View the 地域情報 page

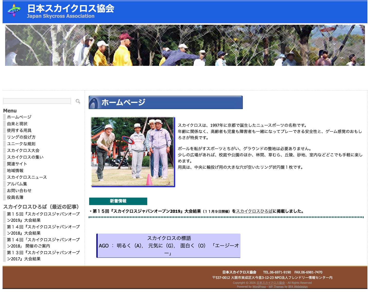(15, 170)
